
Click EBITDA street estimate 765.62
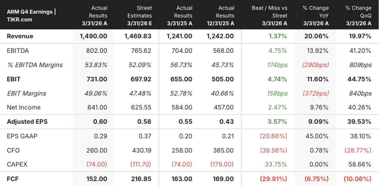[141, 51]
